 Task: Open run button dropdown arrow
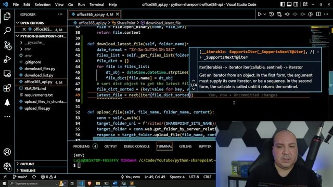tap(265, 14)
